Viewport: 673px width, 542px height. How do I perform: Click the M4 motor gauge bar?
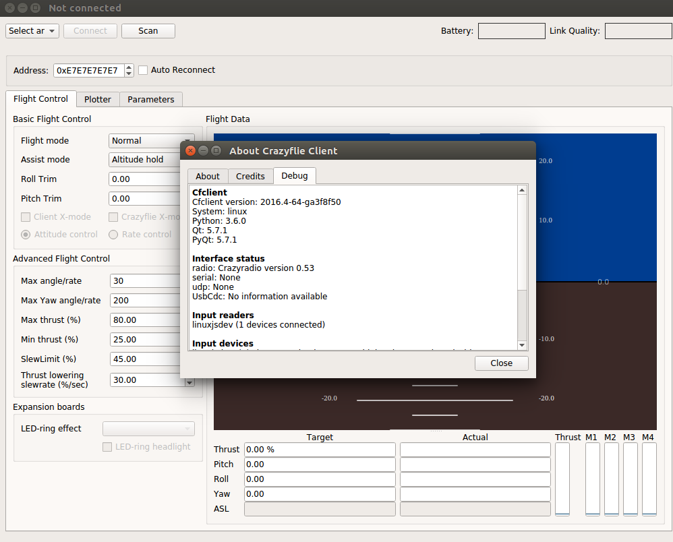pyautogui.click(x=649, y=479)
